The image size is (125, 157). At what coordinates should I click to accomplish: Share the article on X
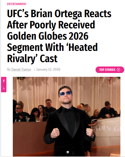point(4,88)
